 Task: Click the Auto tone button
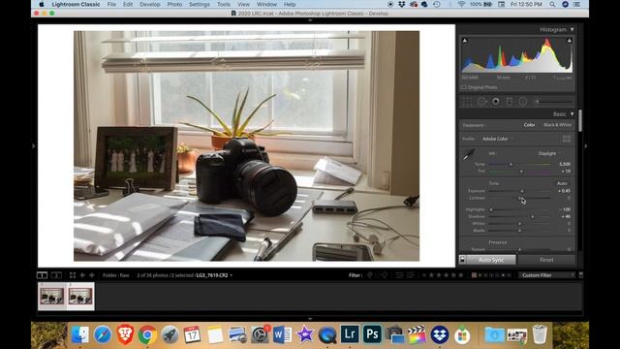tap(562, 183)
